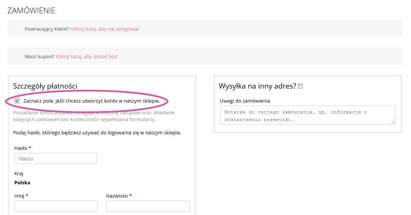
Task: Select the Nazwisko text box
Action: pos(148,206)
